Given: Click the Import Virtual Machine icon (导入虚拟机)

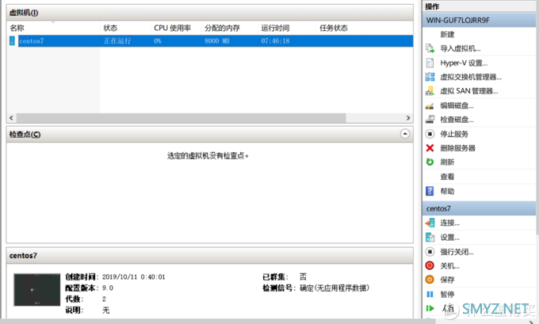Looking at the screenshot, I should tap(430, 48).
